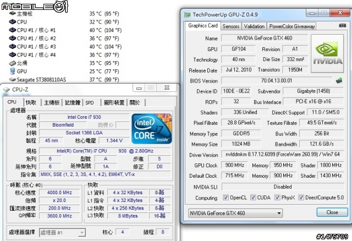The height and width of the screenshot is (241, 352).
Task: Click the Seagate ST3808110AS drive icon
Action: tap(12, 80)
